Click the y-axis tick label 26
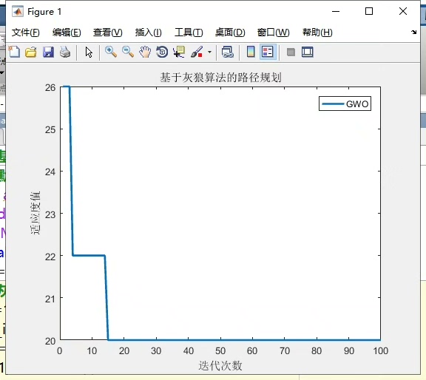The width and height of the screenshot is (426, 380). (50, 87)
